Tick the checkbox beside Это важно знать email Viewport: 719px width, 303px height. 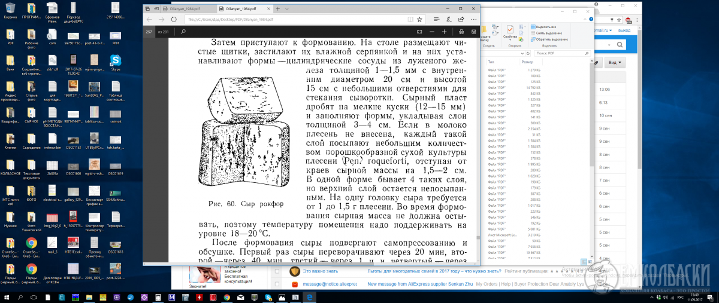point(276,271)
